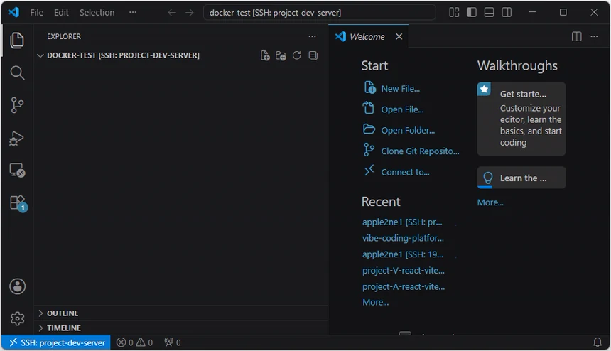Go back with the navigation arrow
This screenshot has height=351, width=611.
172,13
